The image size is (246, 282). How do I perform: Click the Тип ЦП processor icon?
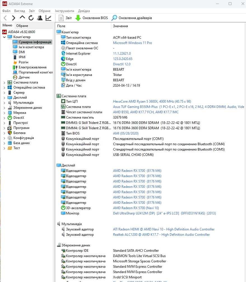coord(63,101)
